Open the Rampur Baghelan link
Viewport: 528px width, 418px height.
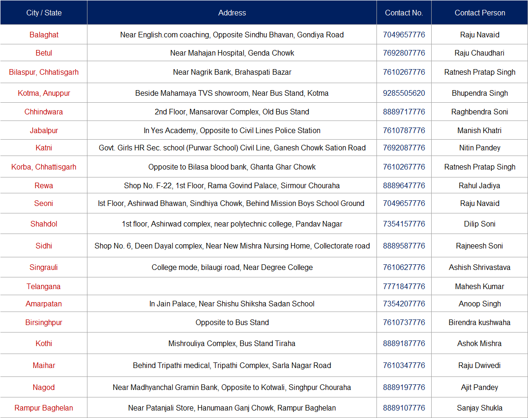click(x=44, y=408)
